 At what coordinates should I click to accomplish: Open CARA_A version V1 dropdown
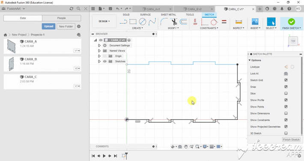tap(77, 51)
